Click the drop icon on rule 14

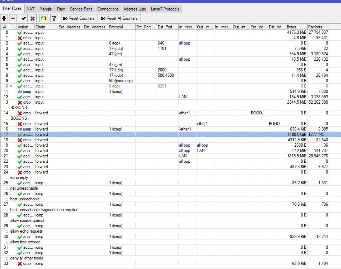(20, 113)
